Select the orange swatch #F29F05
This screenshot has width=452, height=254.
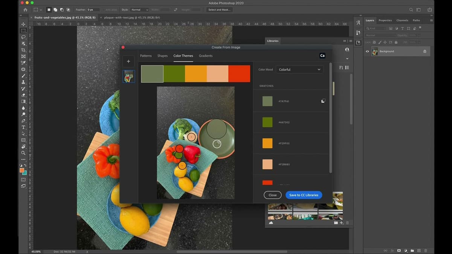267,143
